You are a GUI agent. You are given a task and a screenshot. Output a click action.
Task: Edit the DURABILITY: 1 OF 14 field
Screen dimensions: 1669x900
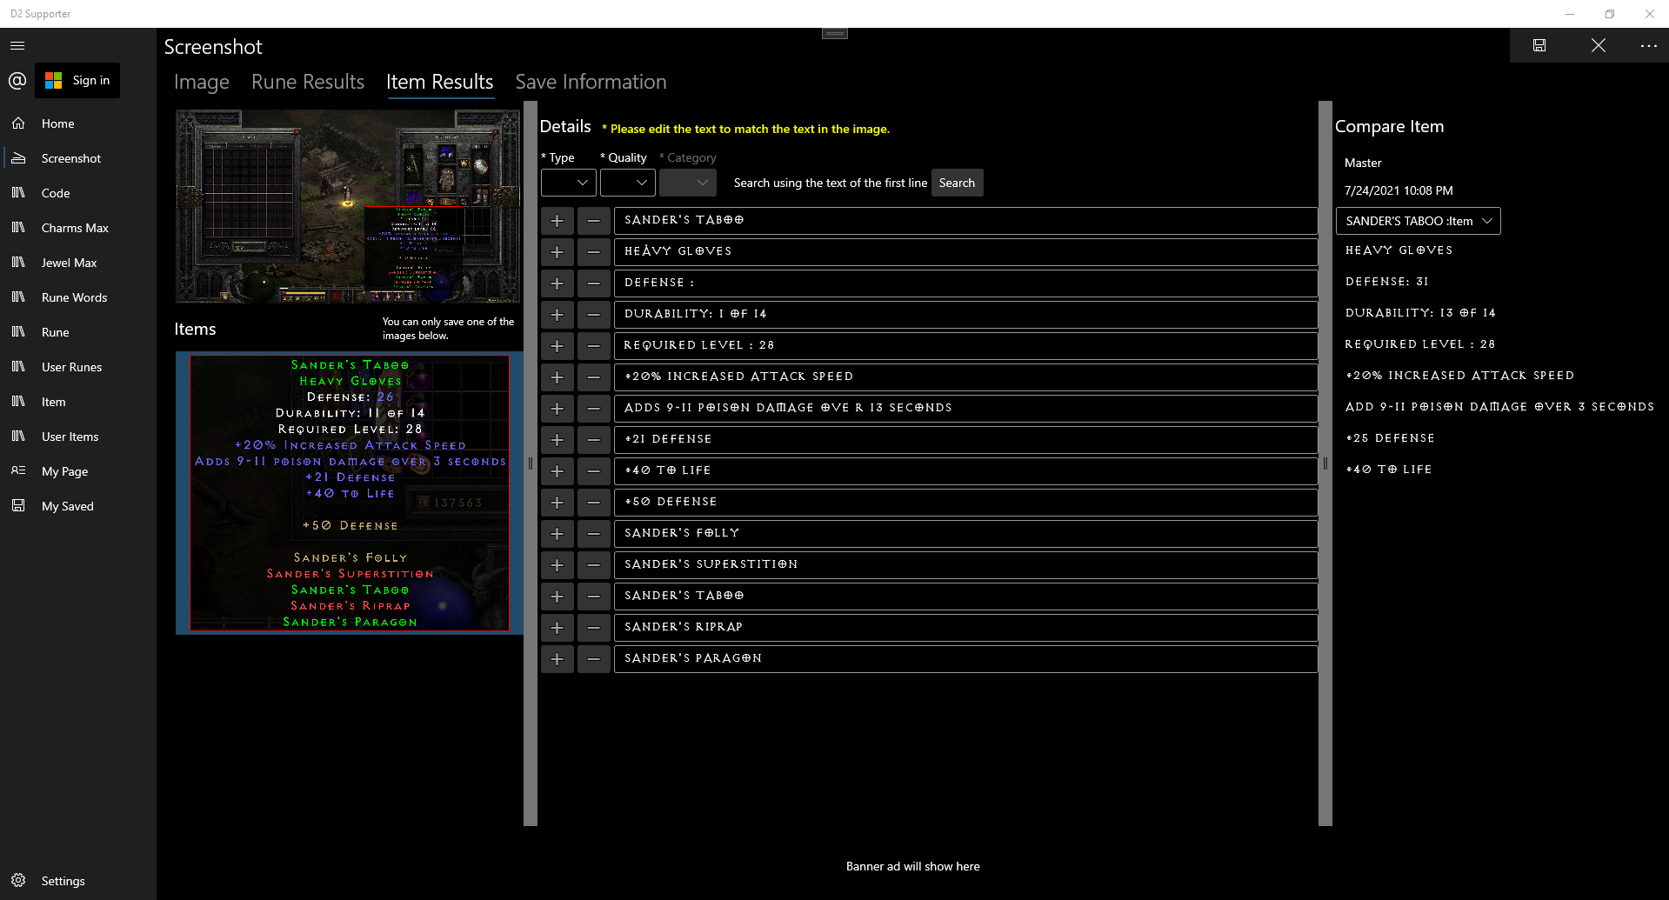pyautogui.click(x=965, y=315)
